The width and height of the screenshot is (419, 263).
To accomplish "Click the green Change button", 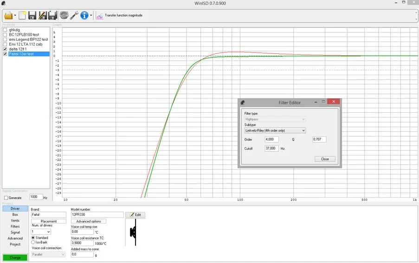I will click(15, 257).
